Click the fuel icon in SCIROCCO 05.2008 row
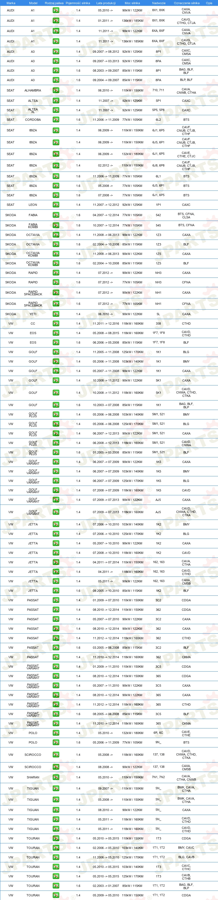Viewport: 218px width, 900px height. [56, 755]
